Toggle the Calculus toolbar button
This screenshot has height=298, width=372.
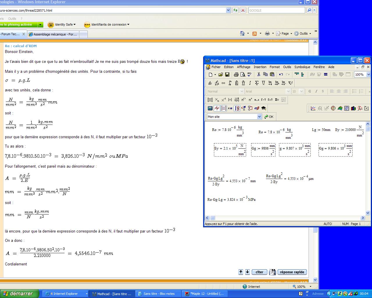pos(237,108)
